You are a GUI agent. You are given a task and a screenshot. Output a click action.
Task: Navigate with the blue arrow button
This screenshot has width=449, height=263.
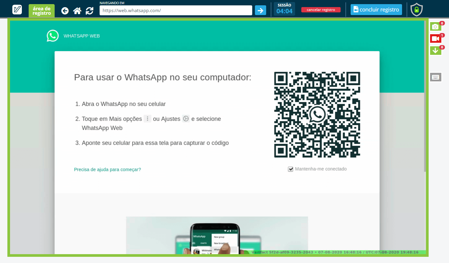tap(261, 10)
